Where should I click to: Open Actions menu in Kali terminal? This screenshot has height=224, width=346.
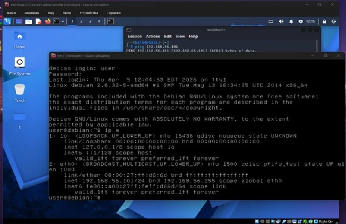(x=153, y=37)
